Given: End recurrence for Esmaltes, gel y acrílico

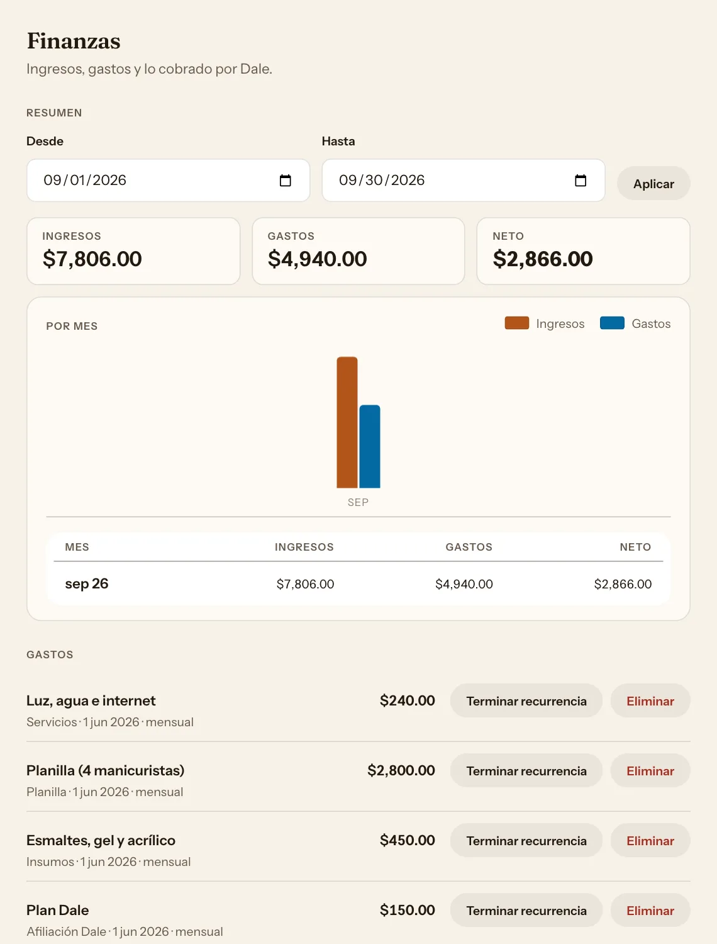Looking at the screenshot, I should tap(526, 841).
